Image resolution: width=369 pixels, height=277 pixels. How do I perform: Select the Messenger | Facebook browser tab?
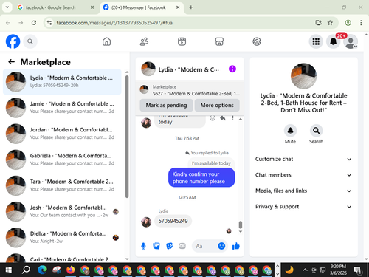[x=142, y=7]
